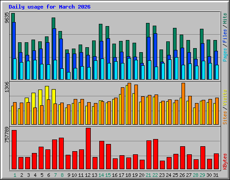Image resolution: width=230 pixels, height=180 pixels.
Task: Click the red KBytes bar for day 29
Action: click(203, 158)
